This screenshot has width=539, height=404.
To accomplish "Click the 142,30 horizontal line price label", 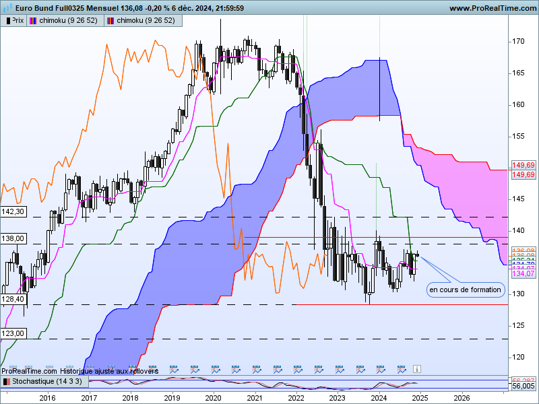I will [13, 211].
